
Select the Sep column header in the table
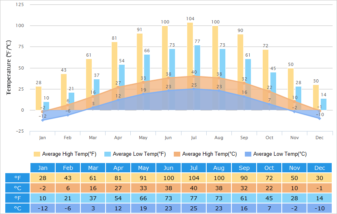pos(244,168)
